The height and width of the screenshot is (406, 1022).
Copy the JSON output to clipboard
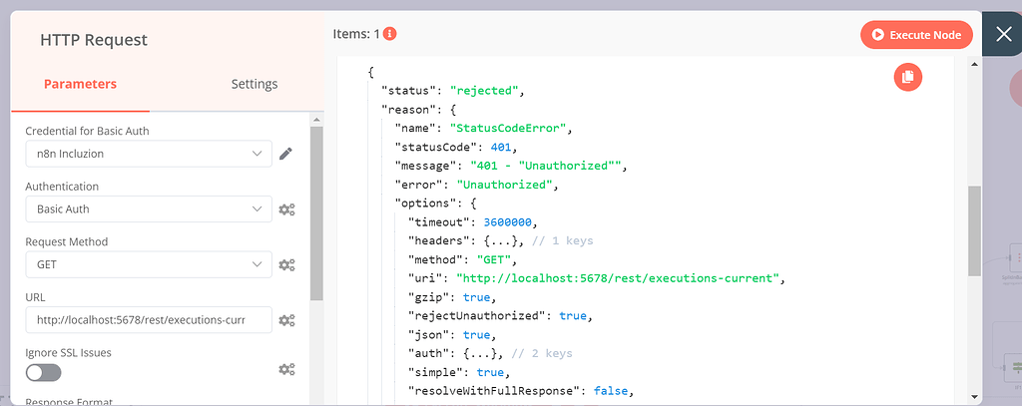point(907,77)
